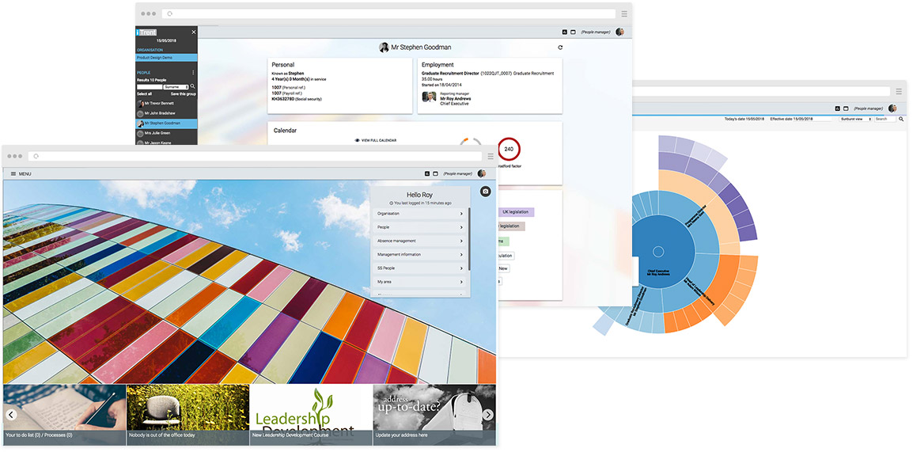Image resolution: width=913 pixels, height=452 pixels.
Task: Open 'Update your address here' tile
Action: 434,415
